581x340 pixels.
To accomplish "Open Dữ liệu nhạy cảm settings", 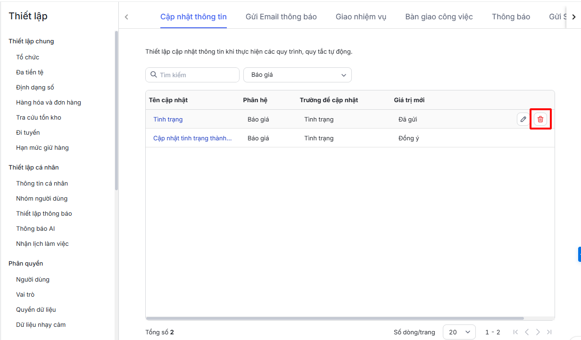I will (41, 325).
